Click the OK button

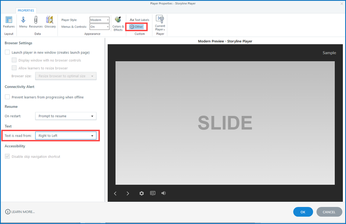coord(303,212)
